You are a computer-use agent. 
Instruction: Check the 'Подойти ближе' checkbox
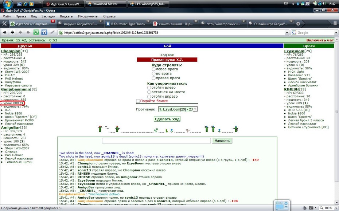pyautogui.click(x=138, y=101)
